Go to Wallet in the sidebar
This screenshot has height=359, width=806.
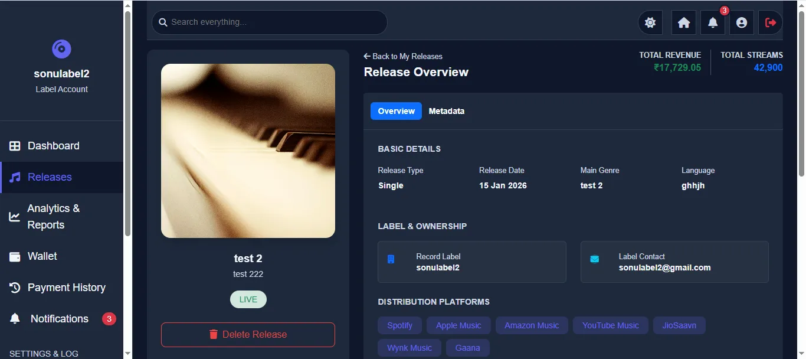pos(62,256)
